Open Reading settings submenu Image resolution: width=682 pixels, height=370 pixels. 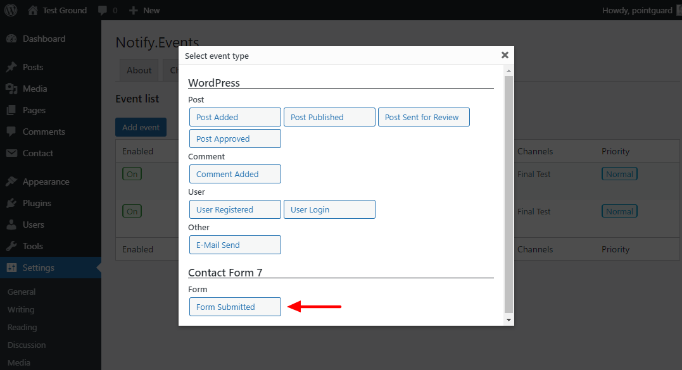(22, 328)
